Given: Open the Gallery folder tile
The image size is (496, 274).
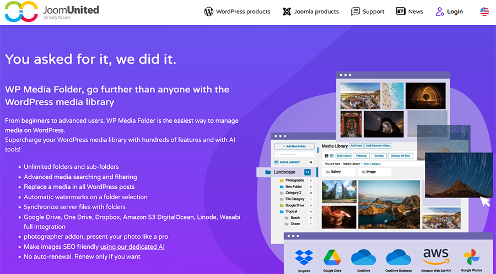Looking at the screenshot, I should pyautogui.click(x=338, y=172).
